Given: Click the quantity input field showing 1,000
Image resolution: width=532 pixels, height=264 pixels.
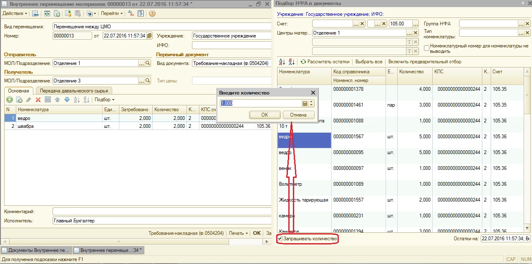Looking at the screenshot, I should click(261, 103).
